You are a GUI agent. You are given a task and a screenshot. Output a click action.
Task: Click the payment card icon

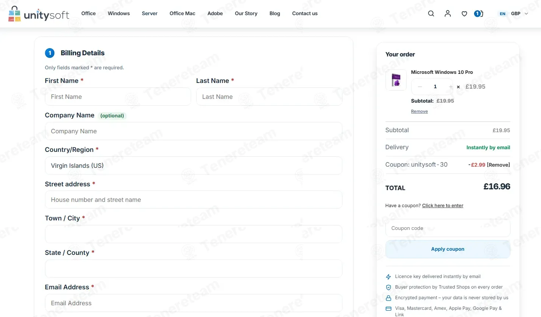pos(389,309)
